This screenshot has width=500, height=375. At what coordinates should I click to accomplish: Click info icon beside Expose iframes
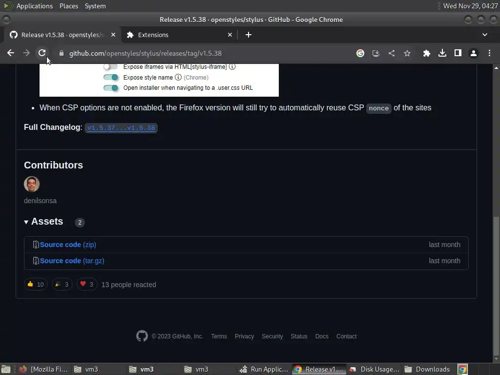click(x=232, y=66)
